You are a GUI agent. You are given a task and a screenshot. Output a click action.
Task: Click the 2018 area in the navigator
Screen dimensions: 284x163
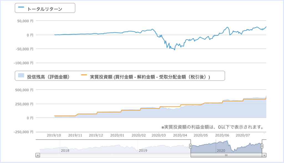[x=65, y=151]
